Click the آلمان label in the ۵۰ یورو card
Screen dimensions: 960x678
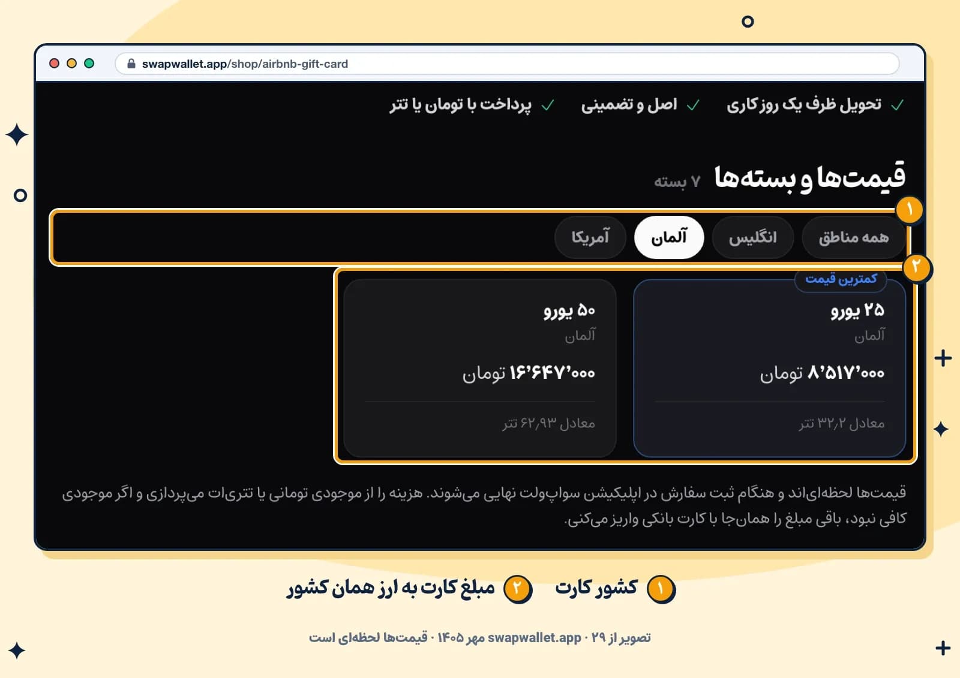pyautogui.click(x=580, y=335)
